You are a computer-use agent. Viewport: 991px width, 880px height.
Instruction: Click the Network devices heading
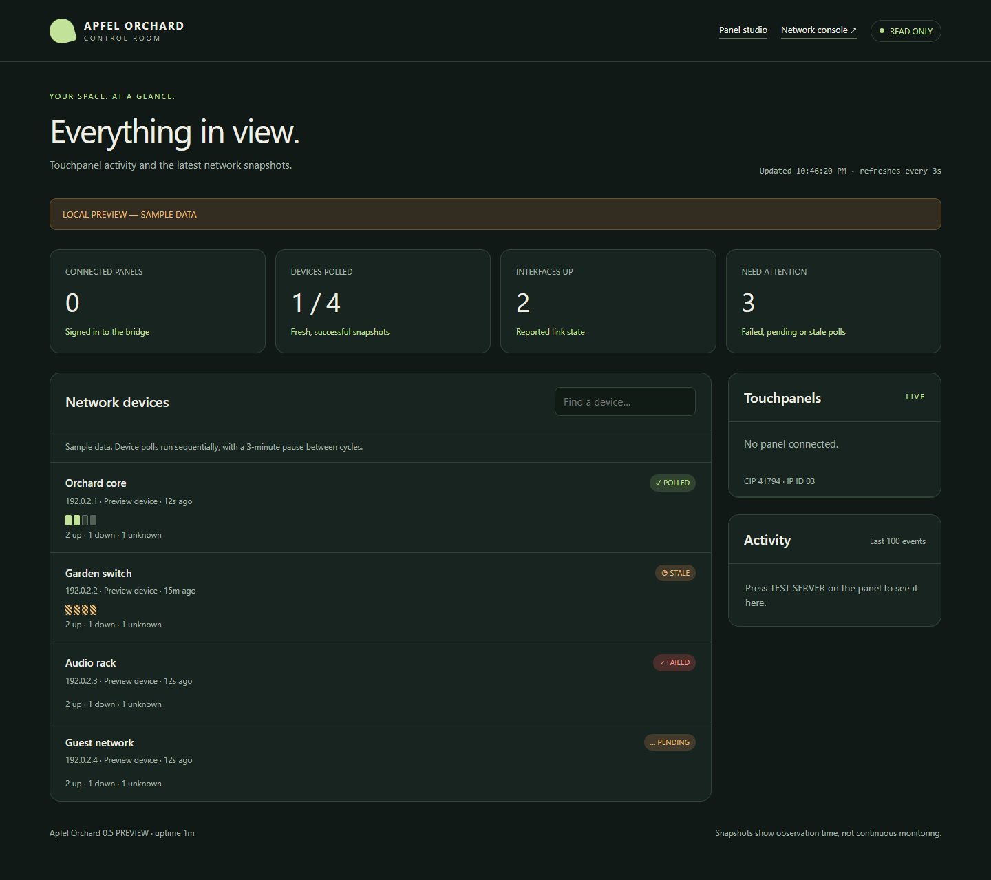(117, 402)
